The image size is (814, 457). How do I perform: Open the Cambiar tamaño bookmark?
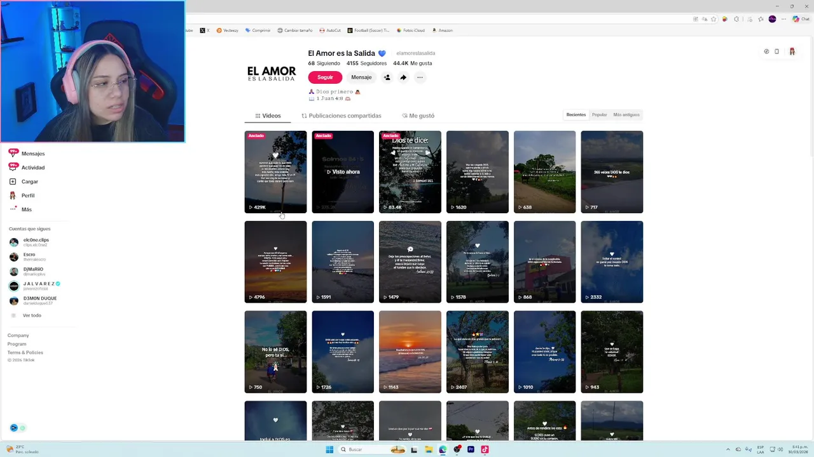pyautogui.click(x=295, y=30)
